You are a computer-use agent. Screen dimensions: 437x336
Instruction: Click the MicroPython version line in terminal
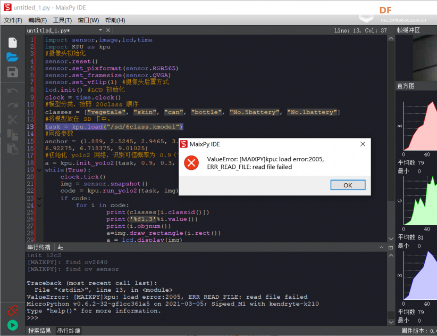tap(173, 304)
